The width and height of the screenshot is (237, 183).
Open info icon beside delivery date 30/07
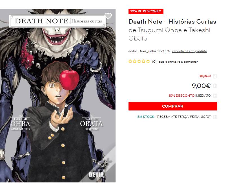pos(215,117)
